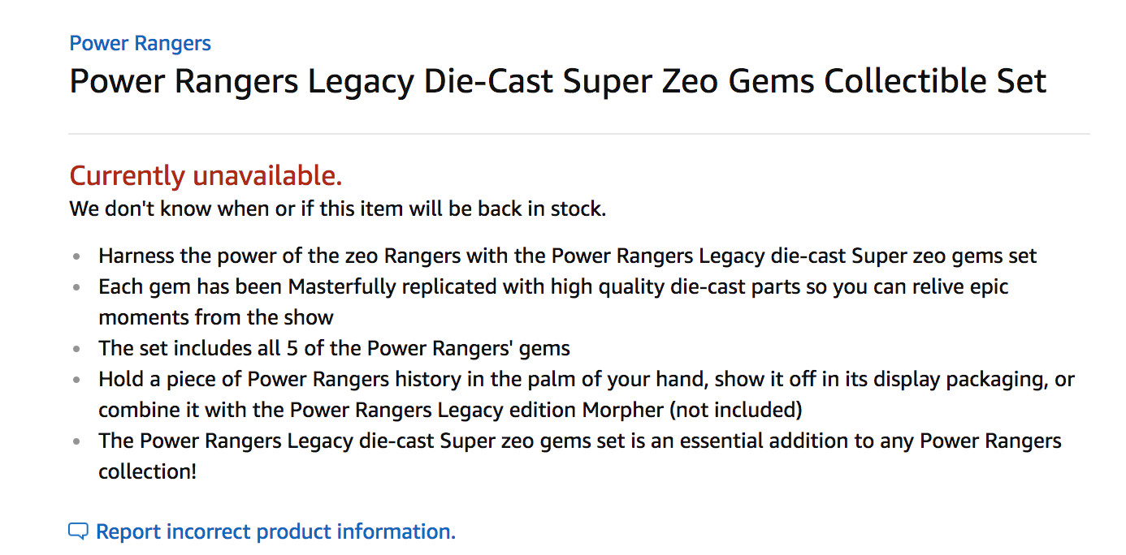Click the Hold a piece of history bullet text
The image size is (1126, 555).
pos(585,380)
